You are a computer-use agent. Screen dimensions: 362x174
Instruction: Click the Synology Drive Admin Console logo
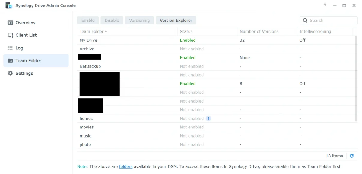point(8,5)
